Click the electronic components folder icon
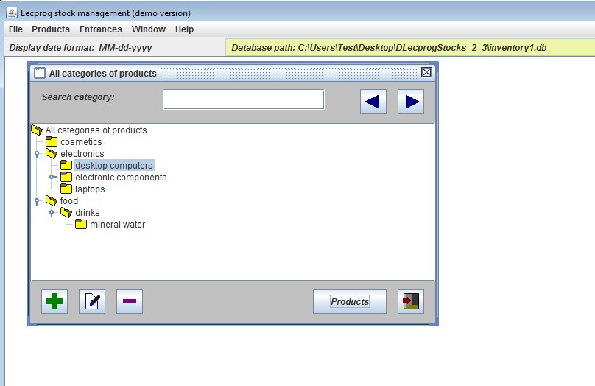The height and width of the screenshot is (386, 595). [x=66, y=178]
